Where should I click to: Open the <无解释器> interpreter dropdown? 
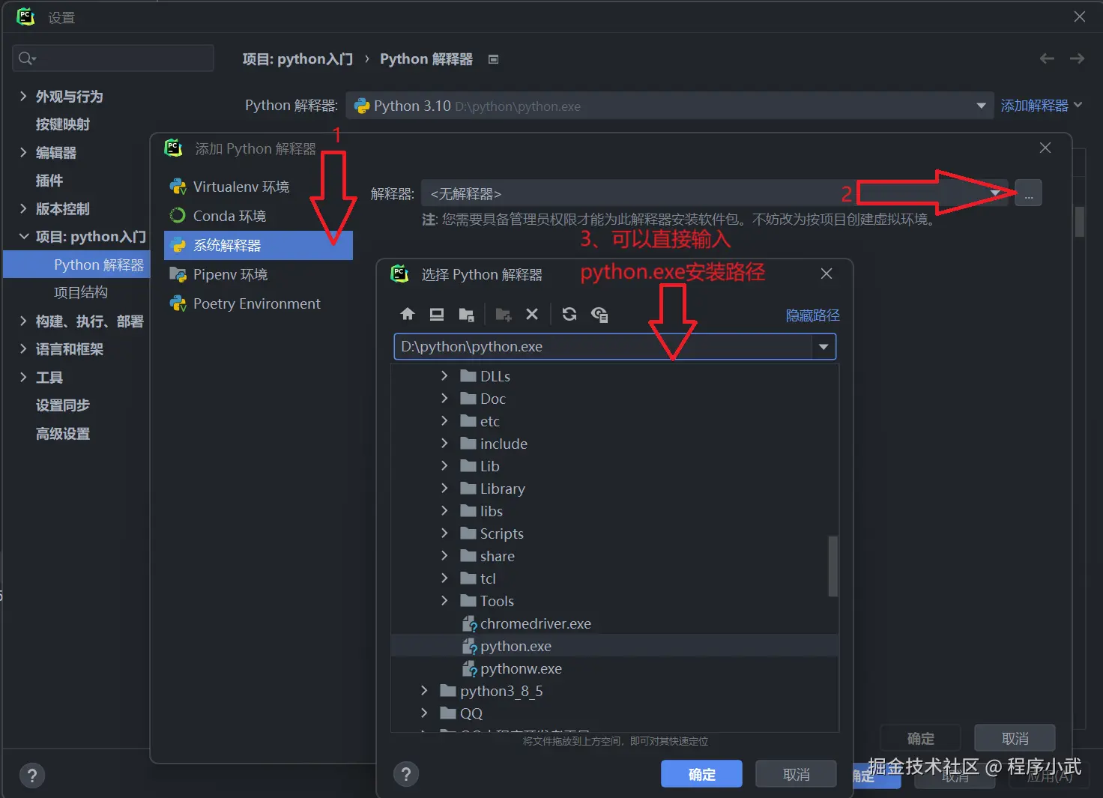click(x=716, y=193)
